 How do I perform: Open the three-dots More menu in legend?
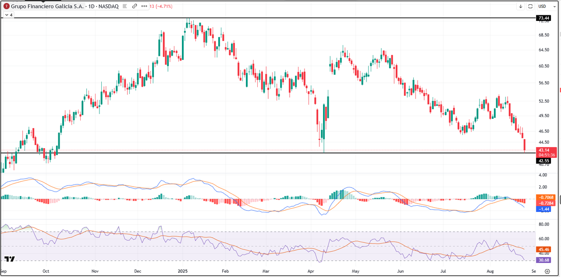(x=144, y=7)
